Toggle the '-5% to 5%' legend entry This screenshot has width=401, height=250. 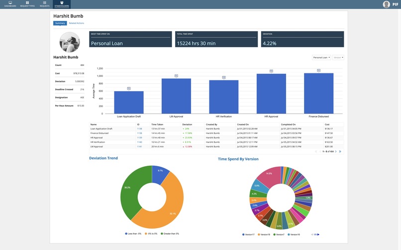pyautogui.click(x=151, y=234)
